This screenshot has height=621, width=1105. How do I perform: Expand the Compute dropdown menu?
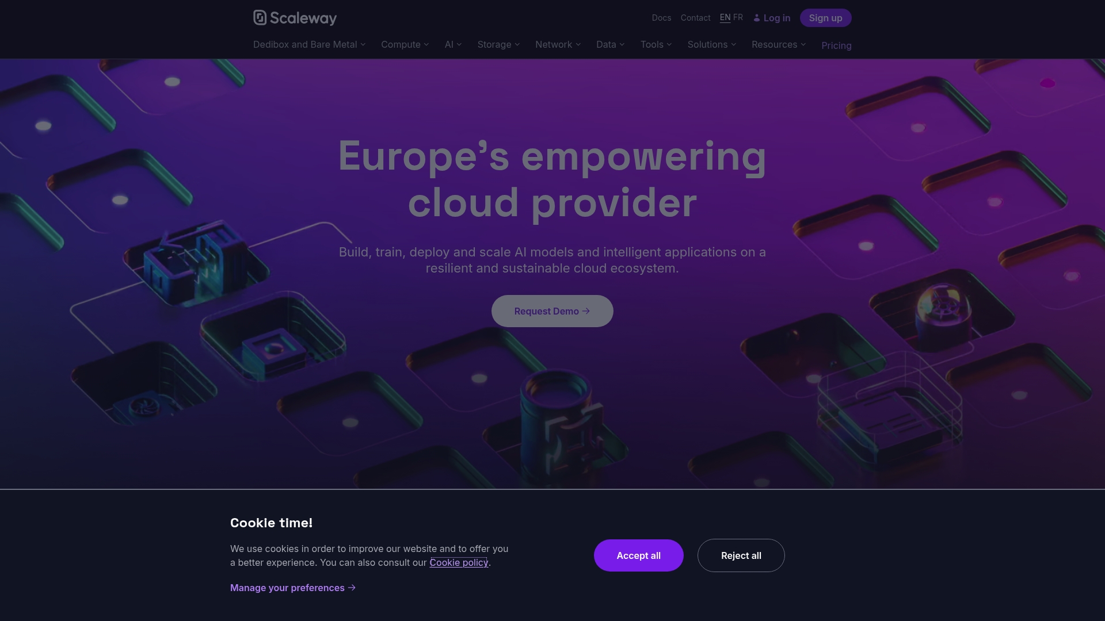pyautogui.click(x=405, y=44)
